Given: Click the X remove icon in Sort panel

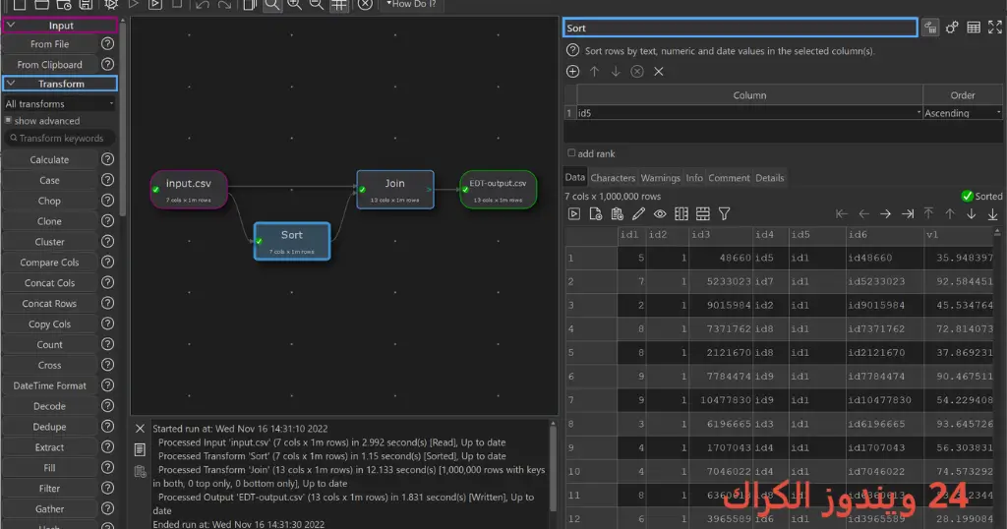Looking at the screenshot, I should 658,71.
